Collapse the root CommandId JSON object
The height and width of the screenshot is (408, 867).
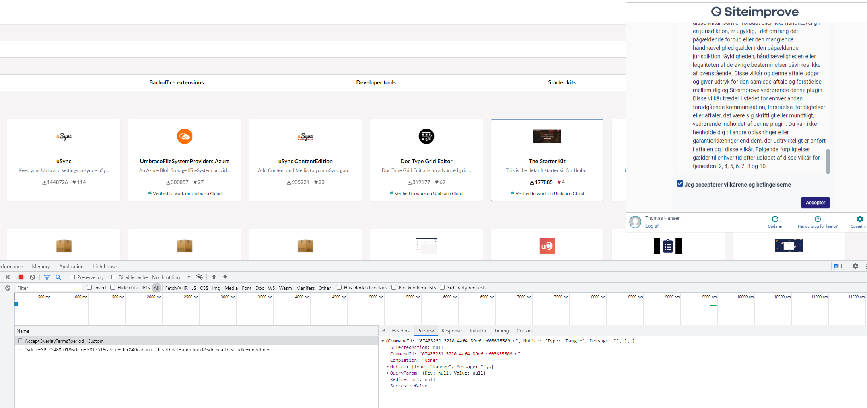click(383, 341)
